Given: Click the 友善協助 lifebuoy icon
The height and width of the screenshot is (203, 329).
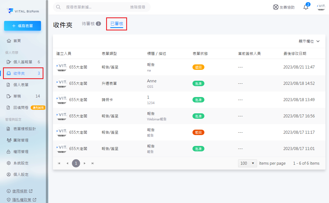Looking at the screenshot, I should click(x=276, y=7).
